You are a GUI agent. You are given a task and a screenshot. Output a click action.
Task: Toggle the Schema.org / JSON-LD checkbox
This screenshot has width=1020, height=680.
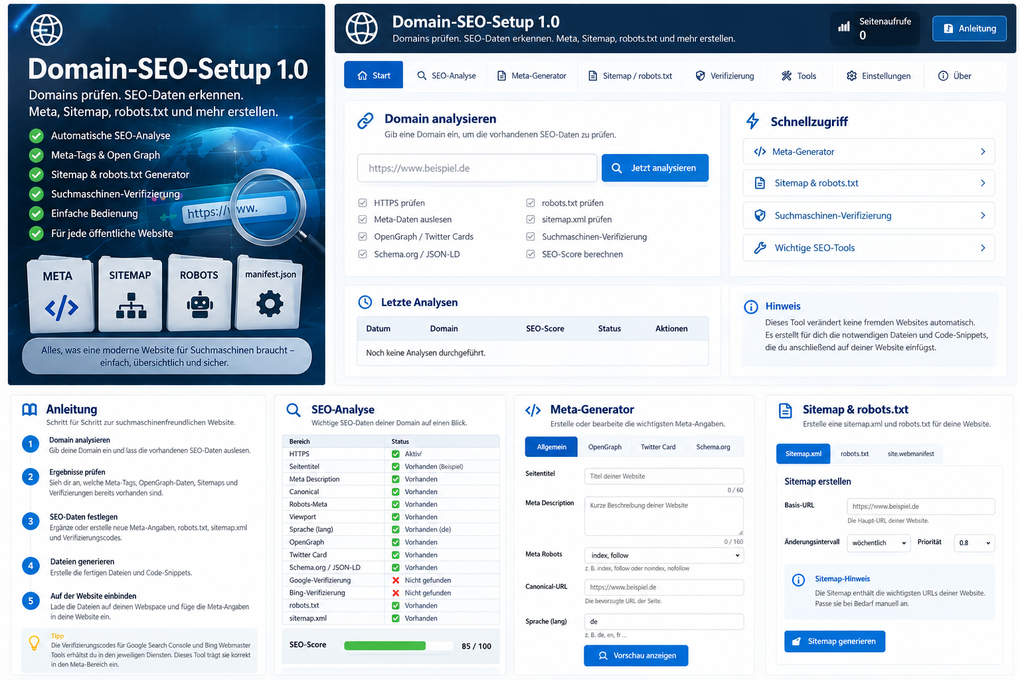click(x=363, y=254)
